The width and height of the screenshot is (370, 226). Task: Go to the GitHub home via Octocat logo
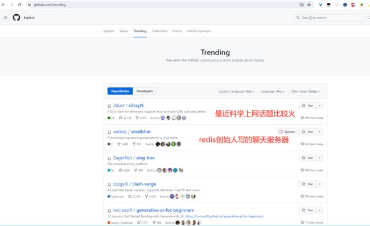[17, 18]
